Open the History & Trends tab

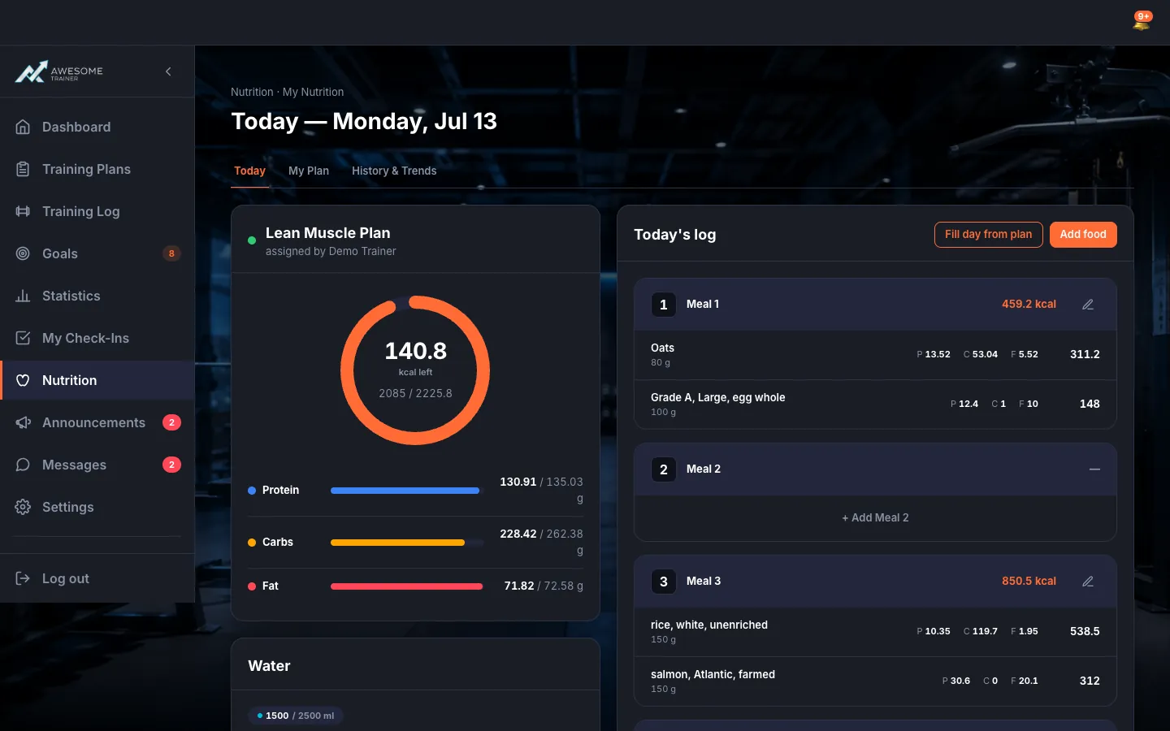pyautogui.click(x=394, y=171)
